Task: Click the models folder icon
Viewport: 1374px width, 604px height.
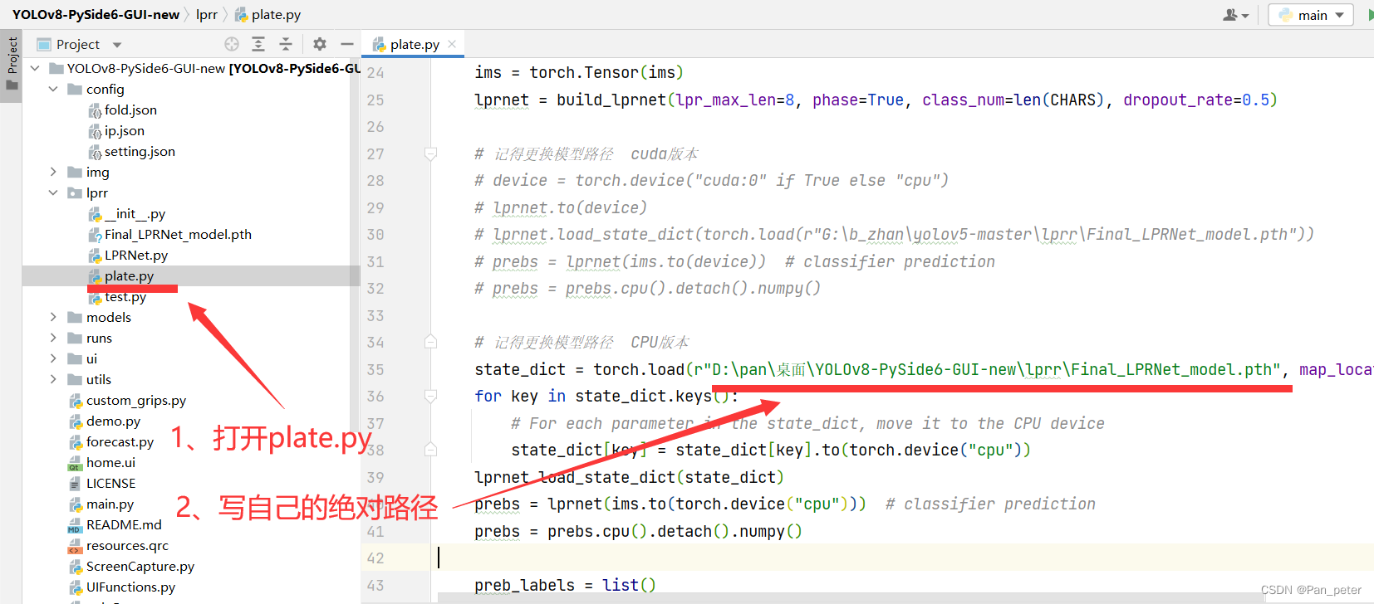Action: pos(75,317)
